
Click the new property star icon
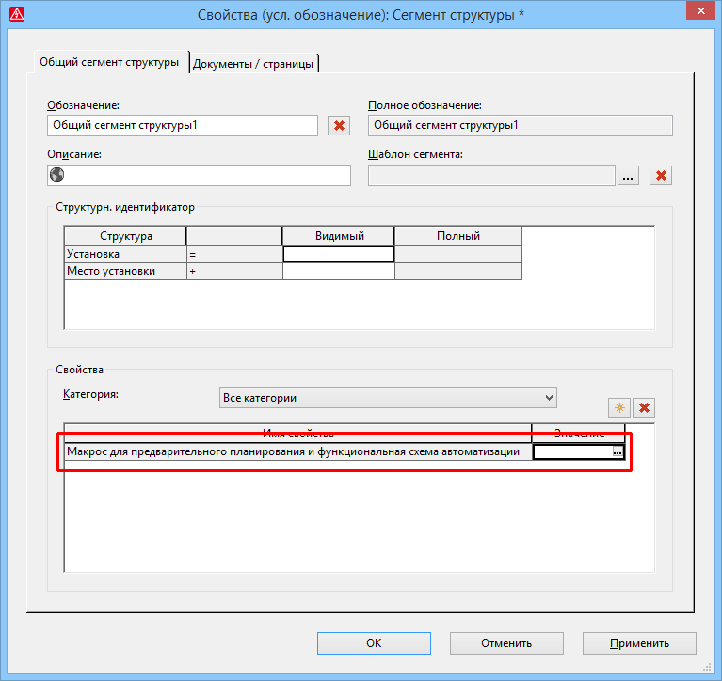click(x=619, y=407)
